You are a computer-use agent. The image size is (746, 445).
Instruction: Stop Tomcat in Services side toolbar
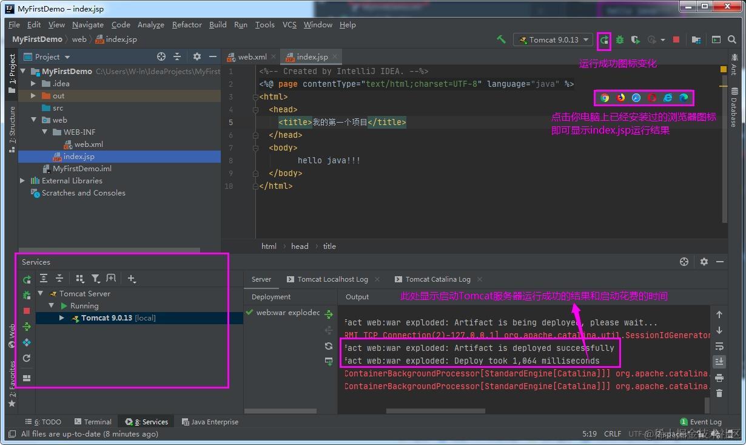[x=27, y=311]
